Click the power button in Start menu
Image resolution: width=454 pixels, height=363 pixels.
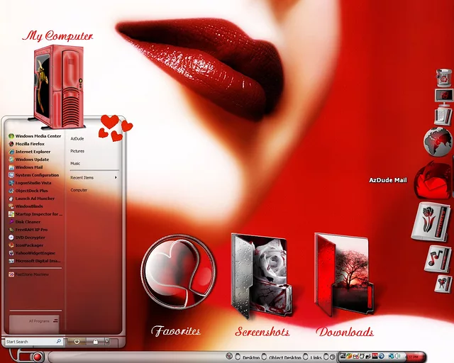pyautogui.click(x=77, y=342)
